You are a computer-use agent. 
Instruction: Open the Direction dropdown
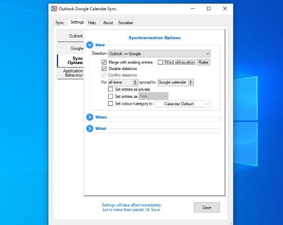[x=159, y=54]
